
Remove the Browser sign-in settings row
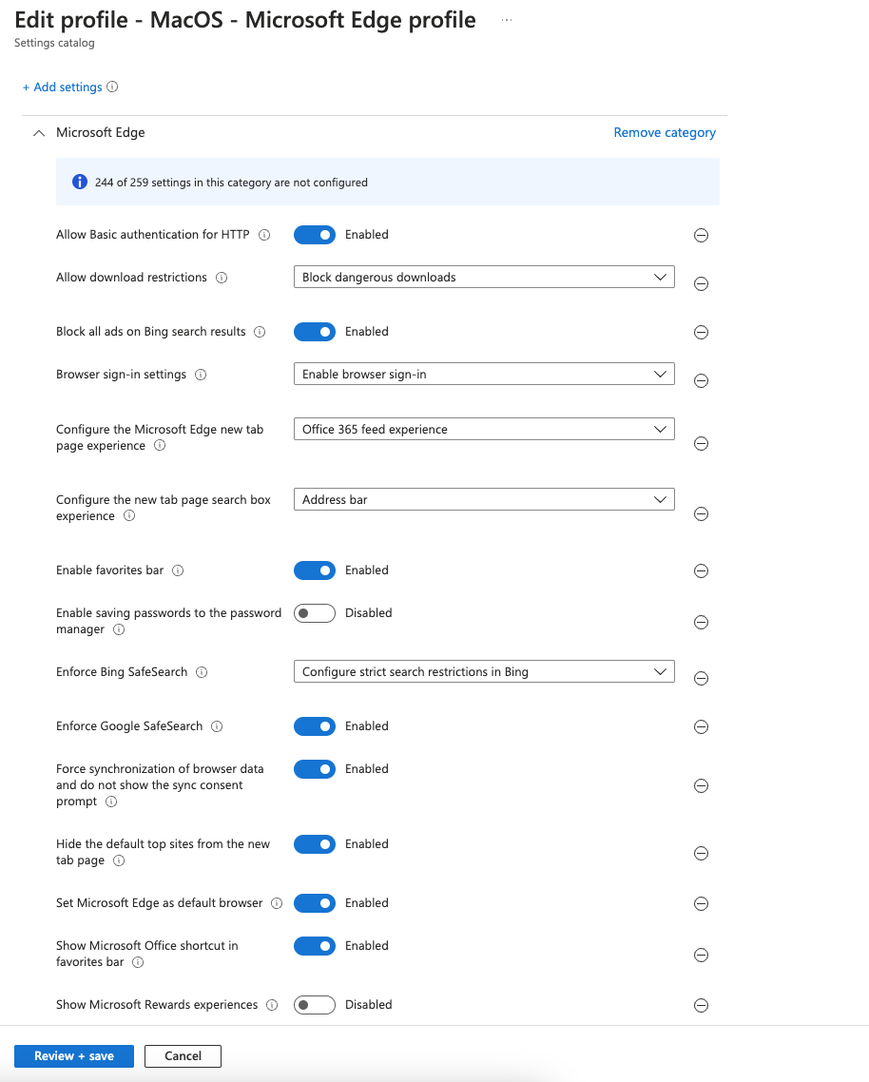click(x=701, y=381)
